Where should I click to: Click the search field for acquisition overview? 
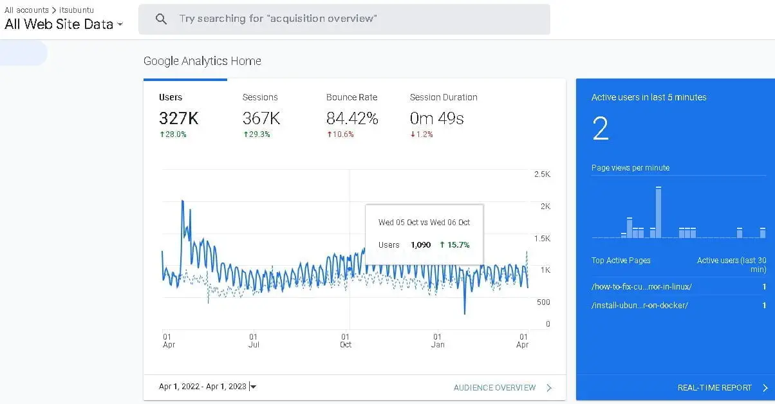(344, 19)
